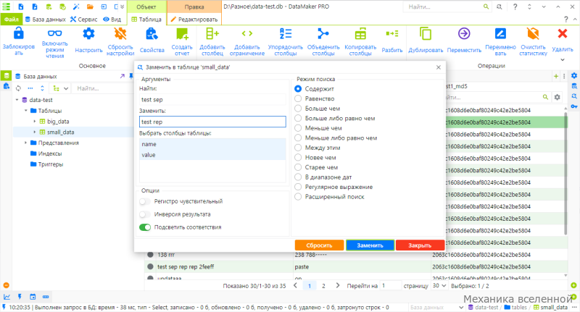Click Объединить столбцы icon
Screen dimensions: 580x312
[x=323, y=33]
